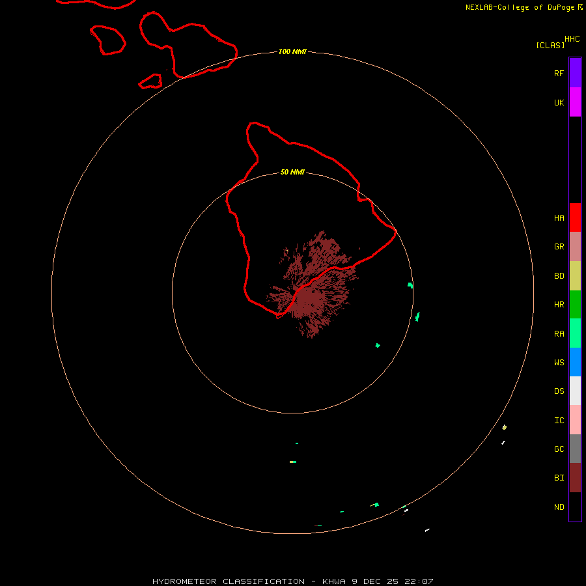Screen dimensions: 586x586
Task: Select the yellow BD legend swatch
Action: [575, 276]
